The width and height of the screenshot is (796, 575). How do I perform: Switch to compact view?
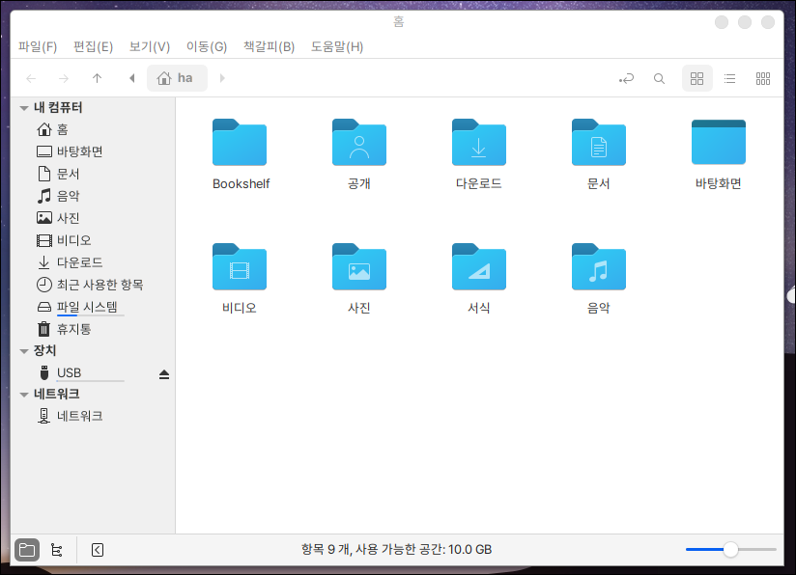(762, 78)
